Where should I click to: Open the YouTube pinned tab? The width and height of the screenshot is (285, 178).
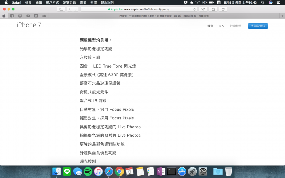[28, 16]
